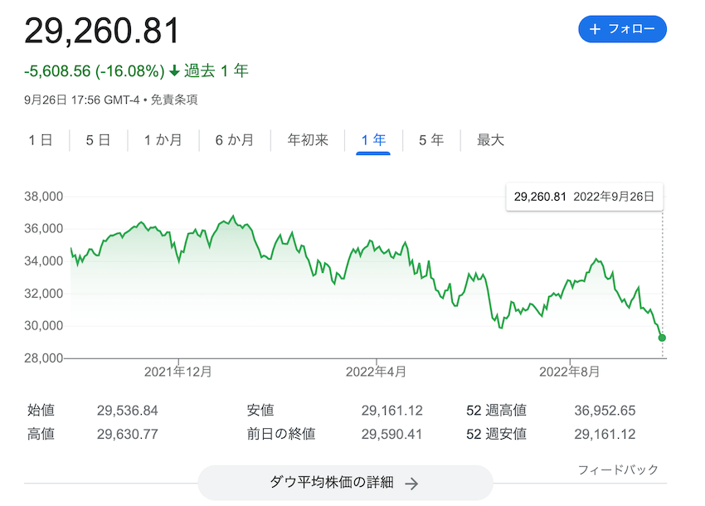Image resolution: width=705 pixels, height=506 pixels.
Task: Click the 38,000 y-axis label
Action: (x=44, y=197)
